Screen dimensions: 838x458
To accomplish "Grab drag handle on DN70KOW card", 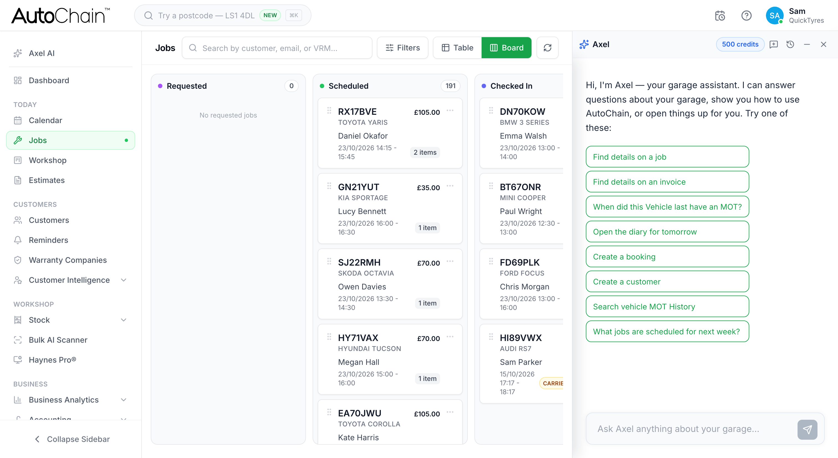I will click(x=491, y=111).
